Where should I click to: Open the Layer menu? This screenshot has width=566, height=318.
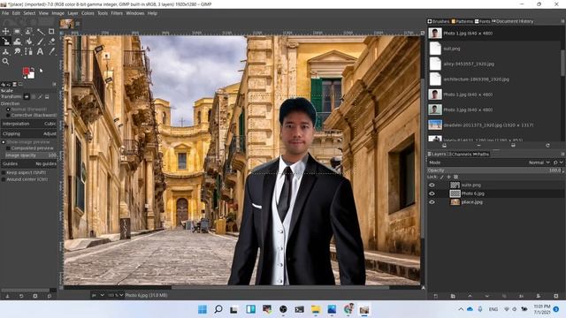coord(73,13)
